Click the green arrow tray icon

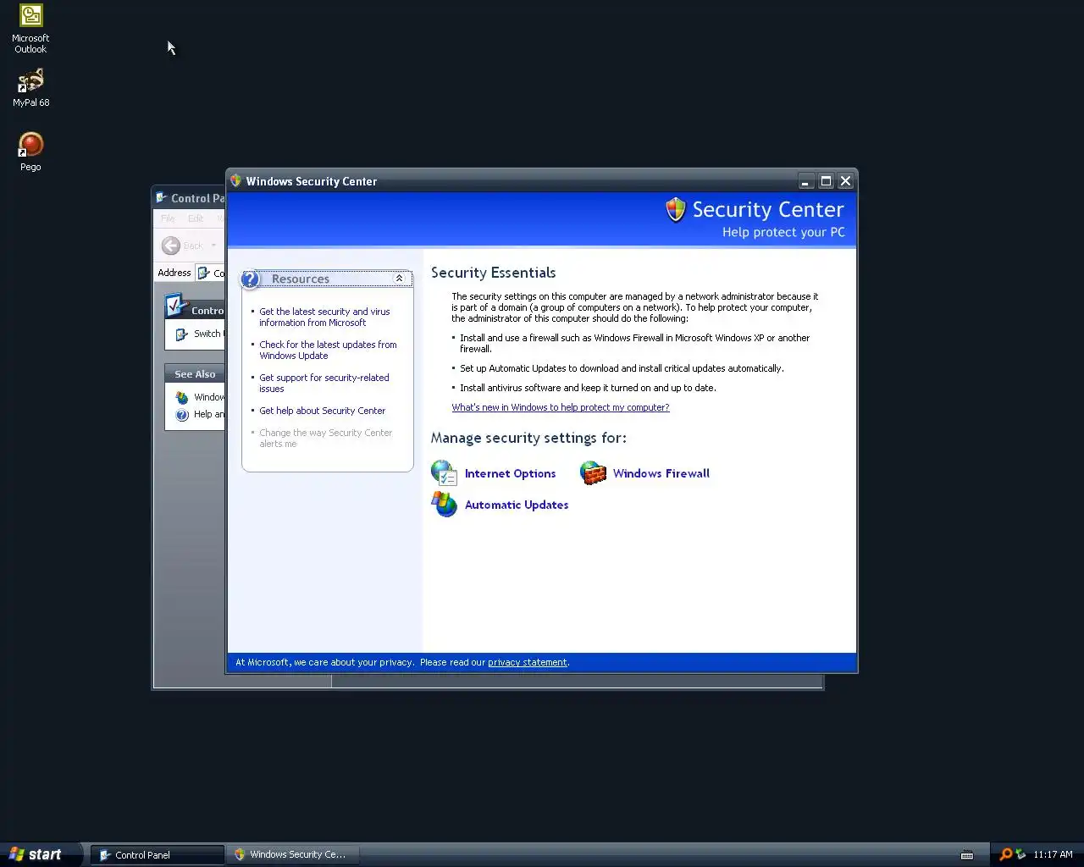[x=1020, y=854]
